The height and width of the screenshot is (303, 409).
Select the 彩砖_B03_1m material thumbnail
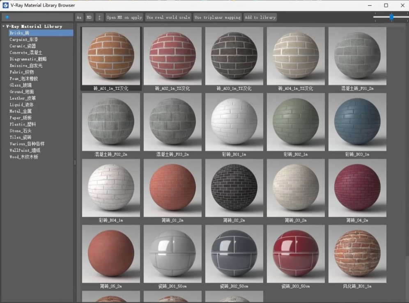tap(357, 122)
